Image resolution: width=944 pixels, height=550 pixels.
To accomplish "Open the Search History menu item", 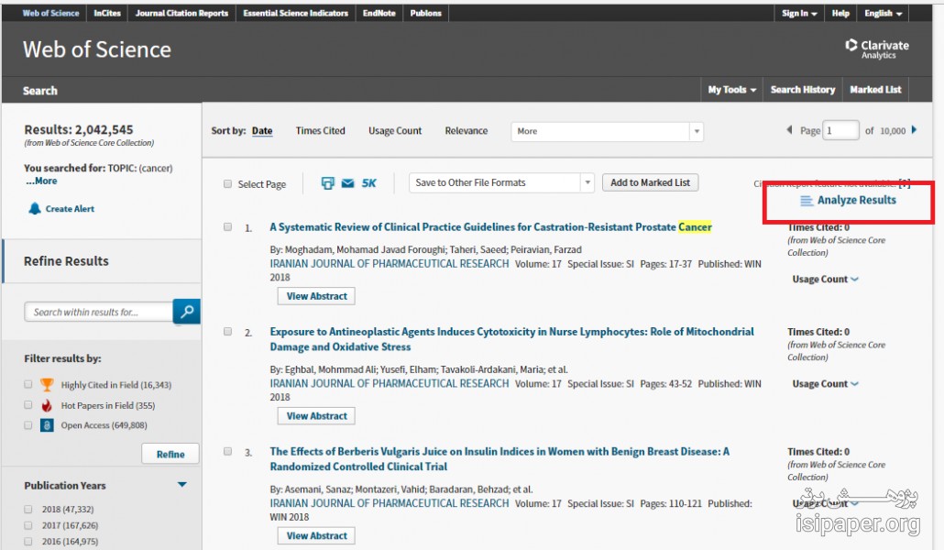I will pos(803,90).
